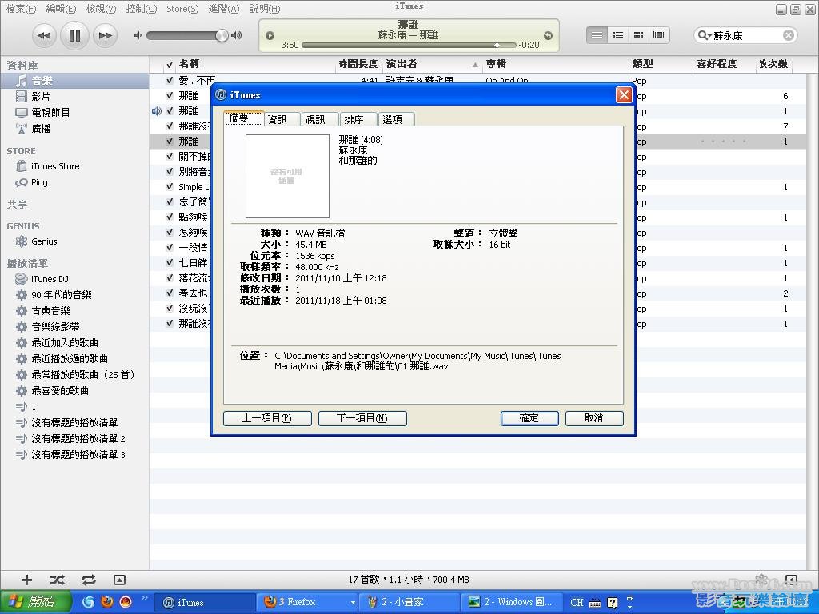Uncheck the 七日鮮 song checkbox
This screenshot has width=819, height=614.
point(170,262)
